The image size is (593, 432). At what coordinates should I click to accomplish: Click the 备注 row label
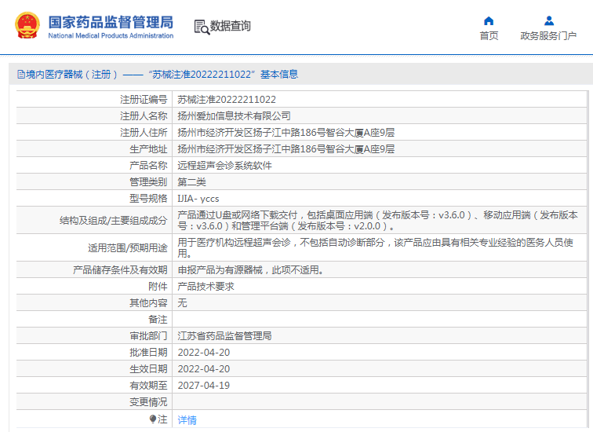tap(158, 320)
